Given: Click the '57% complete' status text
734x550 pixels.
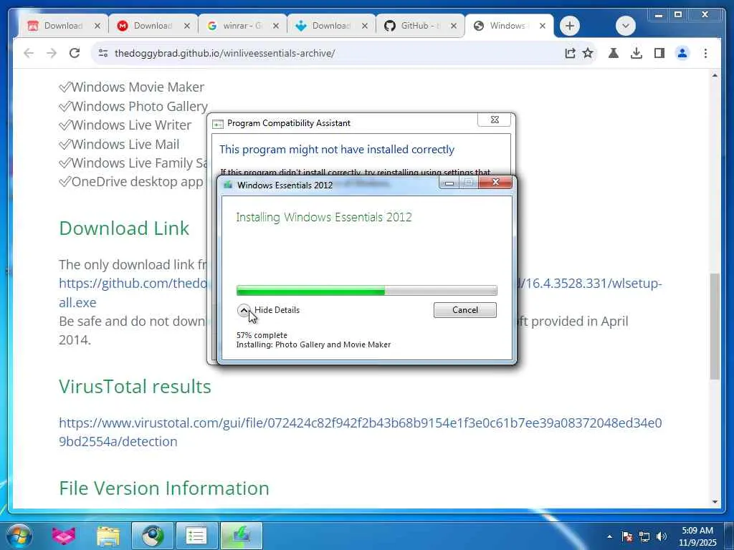Looking at the screenshot, I should pos(262,335).
